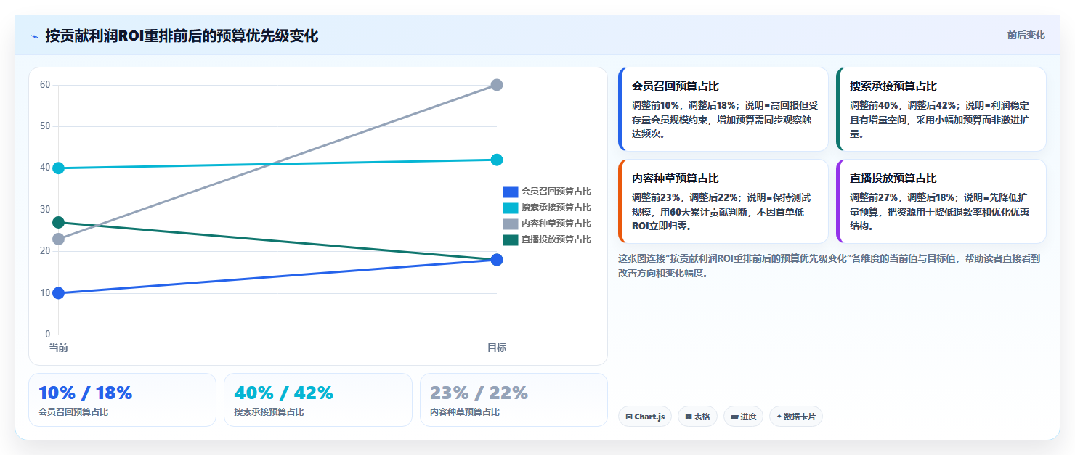The width and height of the screenshot is (1075, 455).
Task: Click the chart title 按贡献利润ROI重排前后的预算优先级变化
Action: pos(182,36)
